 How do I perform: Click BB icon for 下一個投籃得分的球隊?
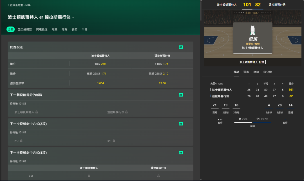coord(181,95)
